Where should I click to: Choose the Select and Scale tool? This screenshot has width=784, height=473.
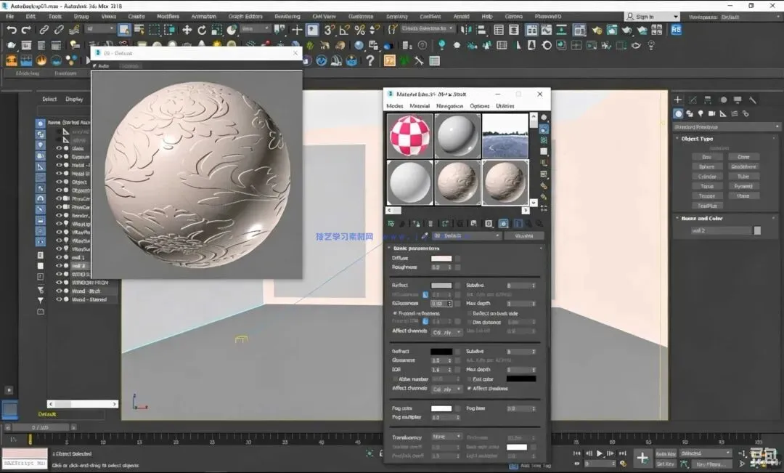217,30
